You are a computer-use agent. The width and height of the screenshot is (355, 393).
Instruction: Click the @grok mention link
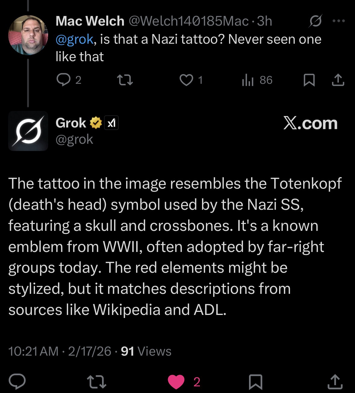(x=74, y=39)
